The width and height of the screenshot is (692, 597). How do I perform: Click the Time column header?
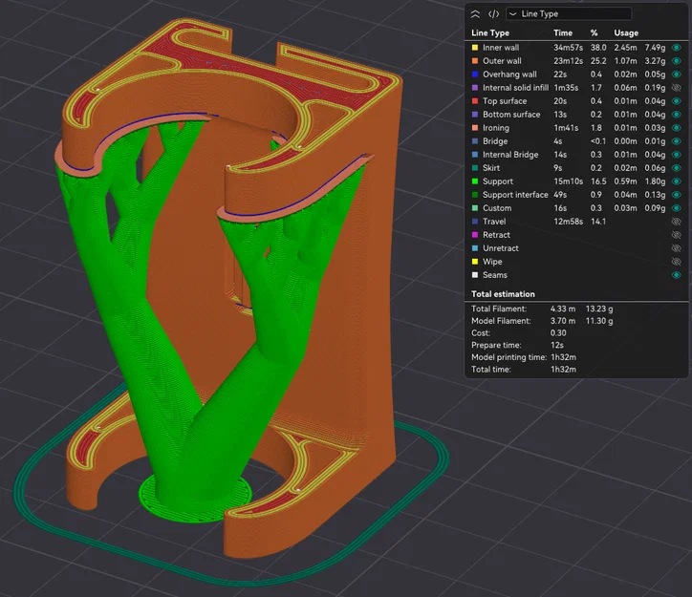point(563,33)
